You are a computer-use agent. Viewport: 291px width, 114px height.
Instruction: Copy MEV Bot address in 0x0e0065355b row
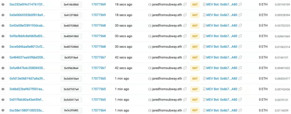(x=240, y=15)
